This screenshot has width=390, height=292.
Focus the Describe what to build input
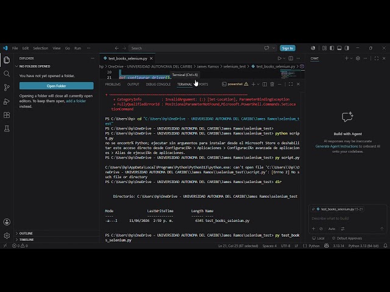tap(347, 218)
